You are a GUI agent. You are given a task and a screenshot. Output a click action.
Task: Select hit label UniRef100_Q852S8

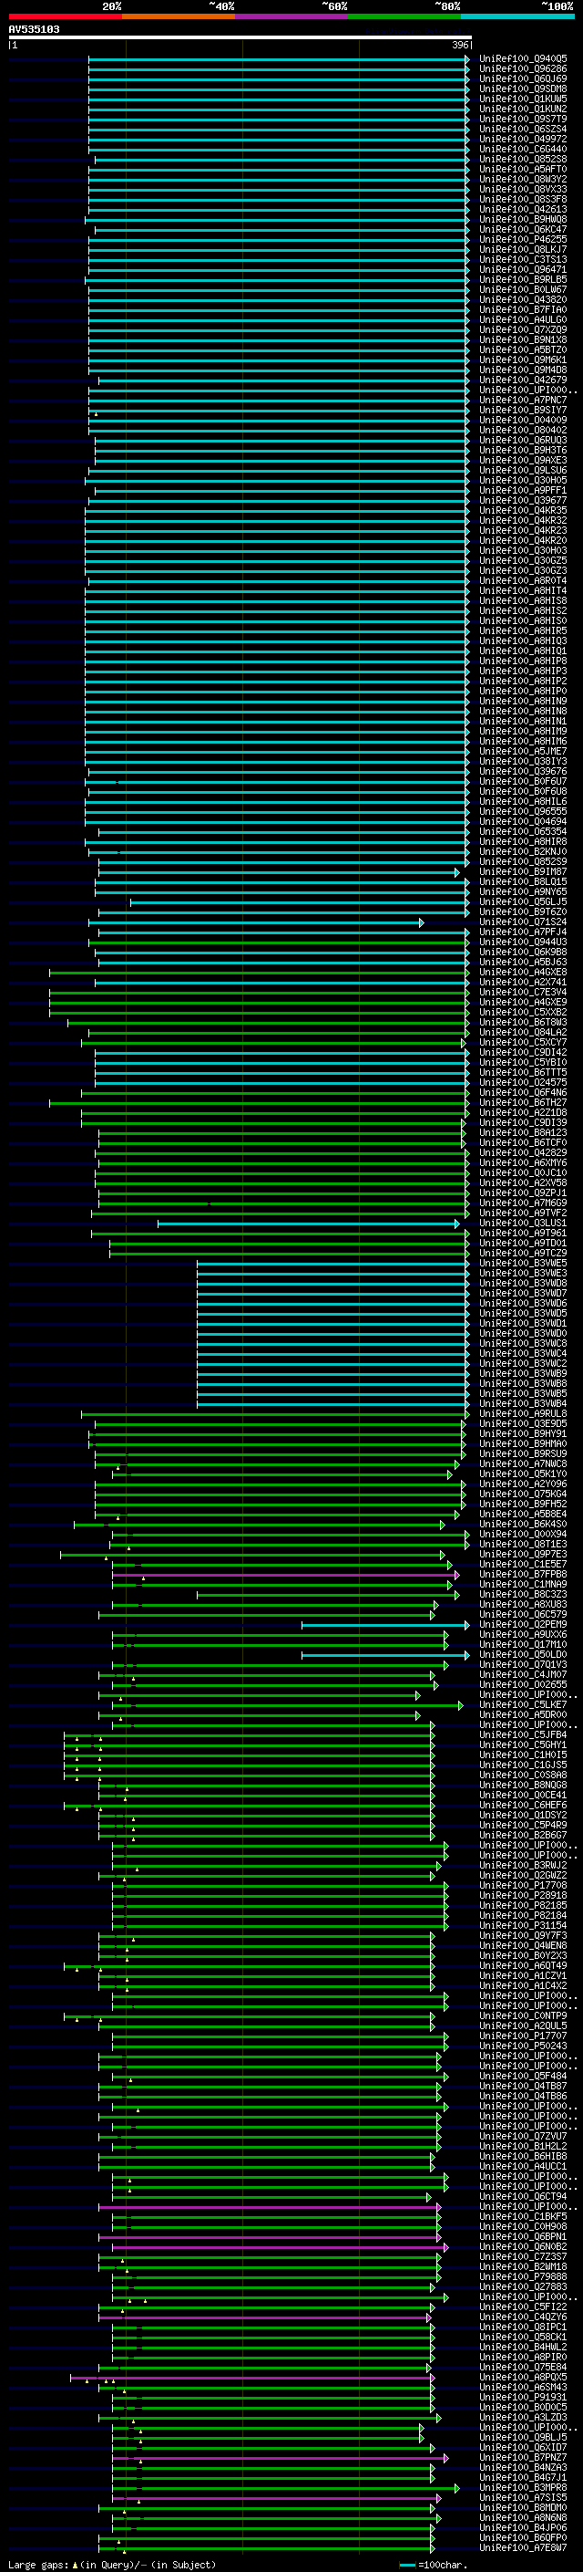pos(523,159)
